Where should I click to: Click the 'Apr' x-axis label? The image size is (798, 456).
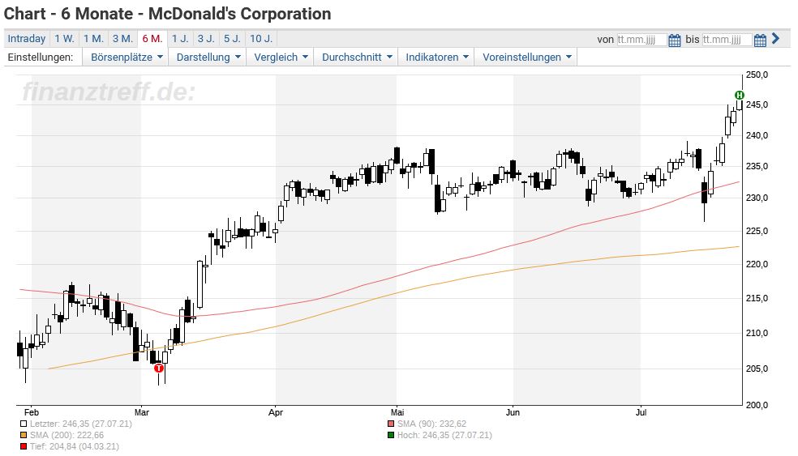[x=276, y=412]
